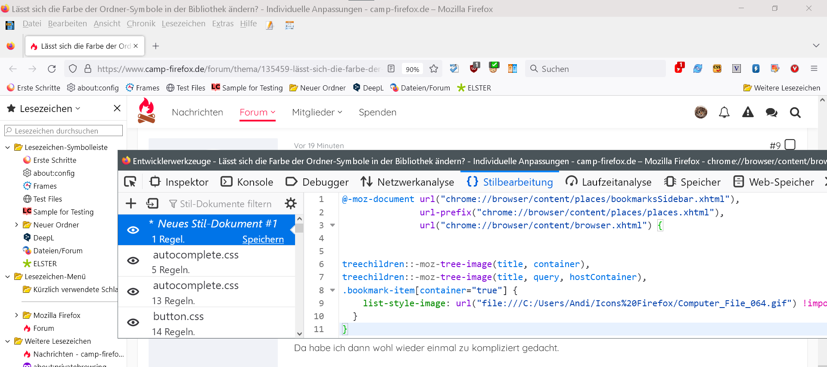Open the forum search magnifier icon
Screen dimensions: 827x367
pyautogui.click(x=795, y=112)
